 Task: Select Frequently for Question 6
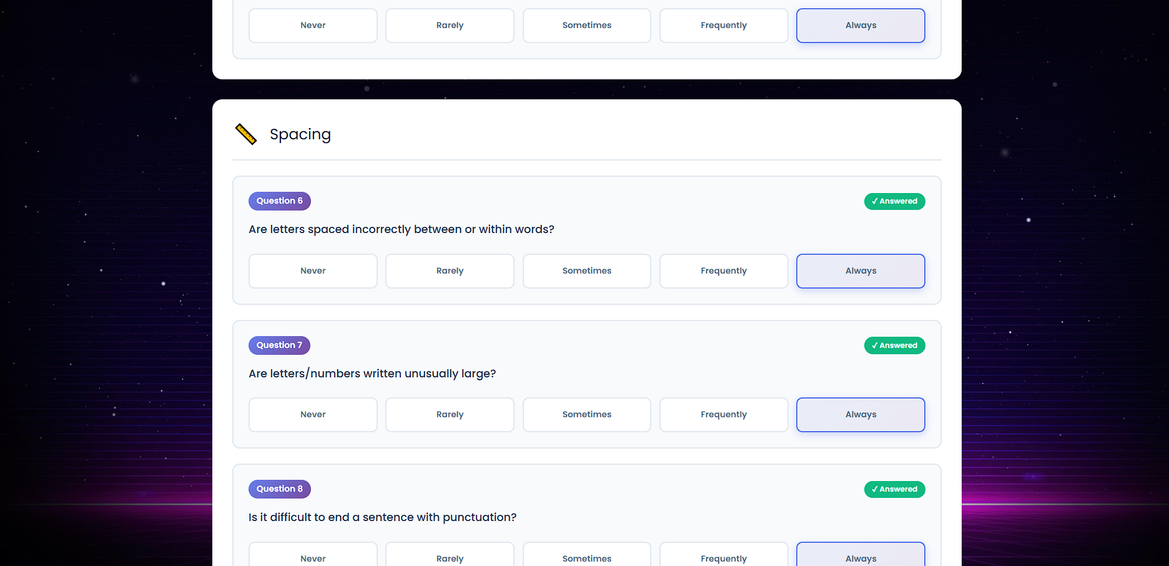click(723, 271)
